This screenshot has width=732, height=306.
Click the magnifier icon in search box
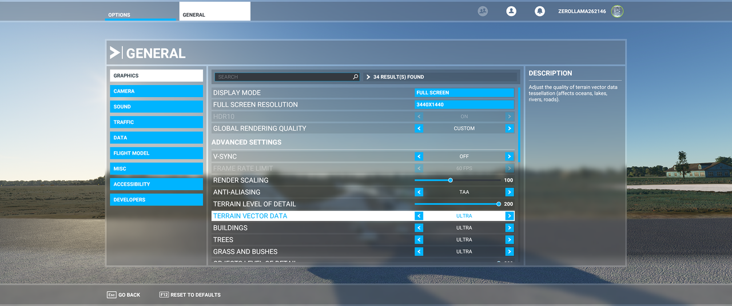tap(355, 76)
